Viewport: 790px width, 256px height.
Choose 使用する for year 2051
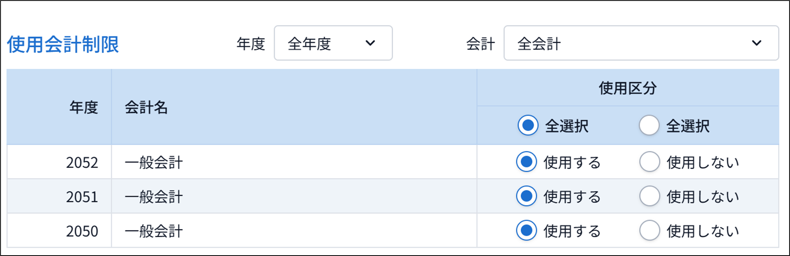526,196
